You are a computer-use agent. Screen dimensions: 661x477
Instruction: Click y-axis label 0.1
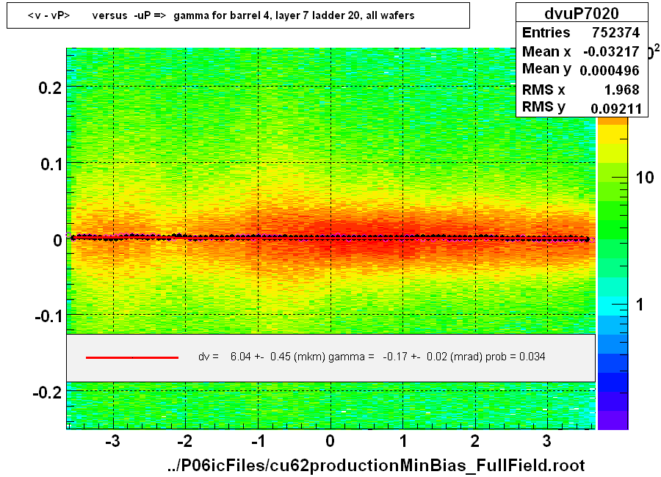pos(51,164)
